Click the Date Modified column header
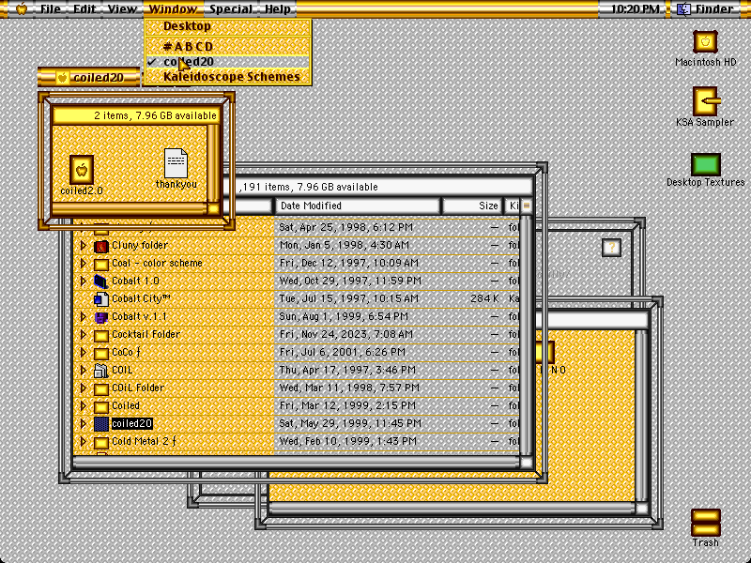 358,205
